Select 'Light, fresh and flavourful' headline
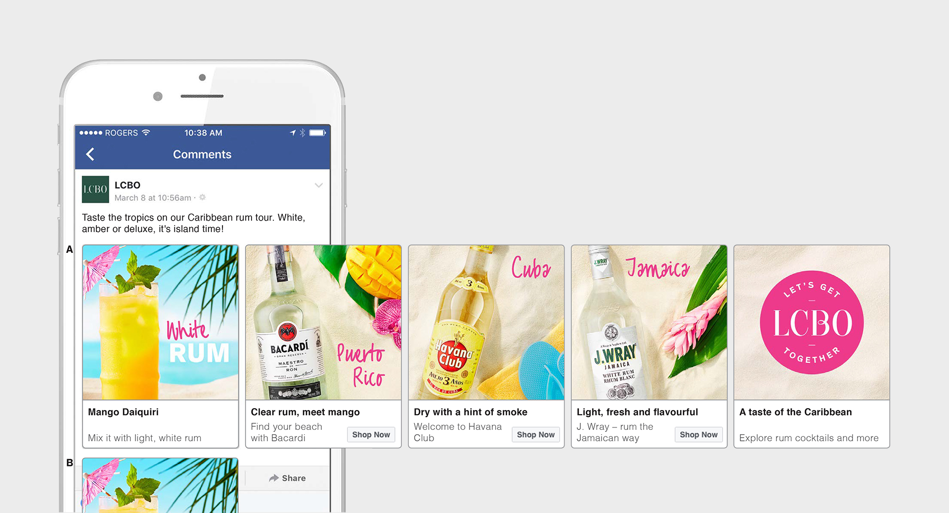949x513 pixels. point(637,412)
